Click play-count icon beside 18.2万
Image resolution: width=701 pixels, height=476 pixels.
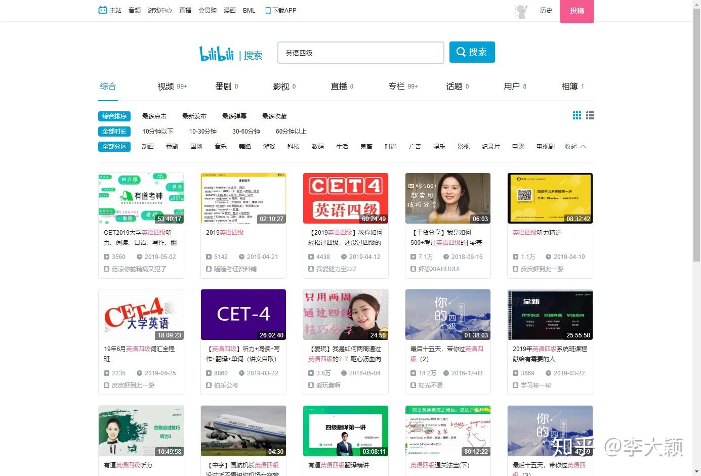click(414, 373)
